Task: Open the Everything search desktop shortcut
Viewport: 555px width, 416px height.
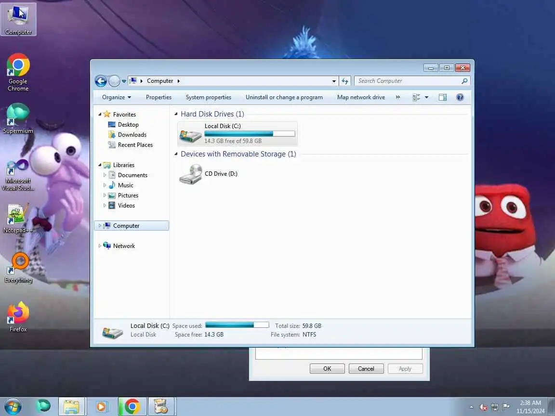Action: (x=18, y=268)
